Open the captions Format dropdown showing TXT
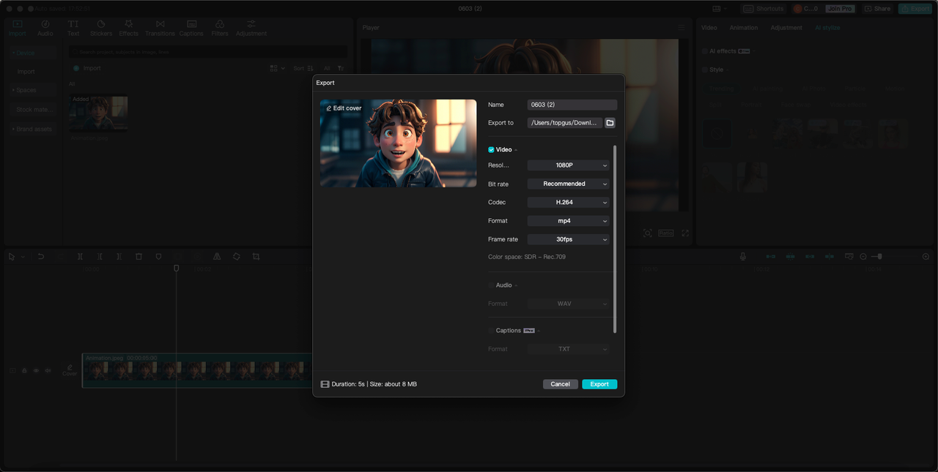The width and height of the screenshot is (938, 472). coord(568,349)
